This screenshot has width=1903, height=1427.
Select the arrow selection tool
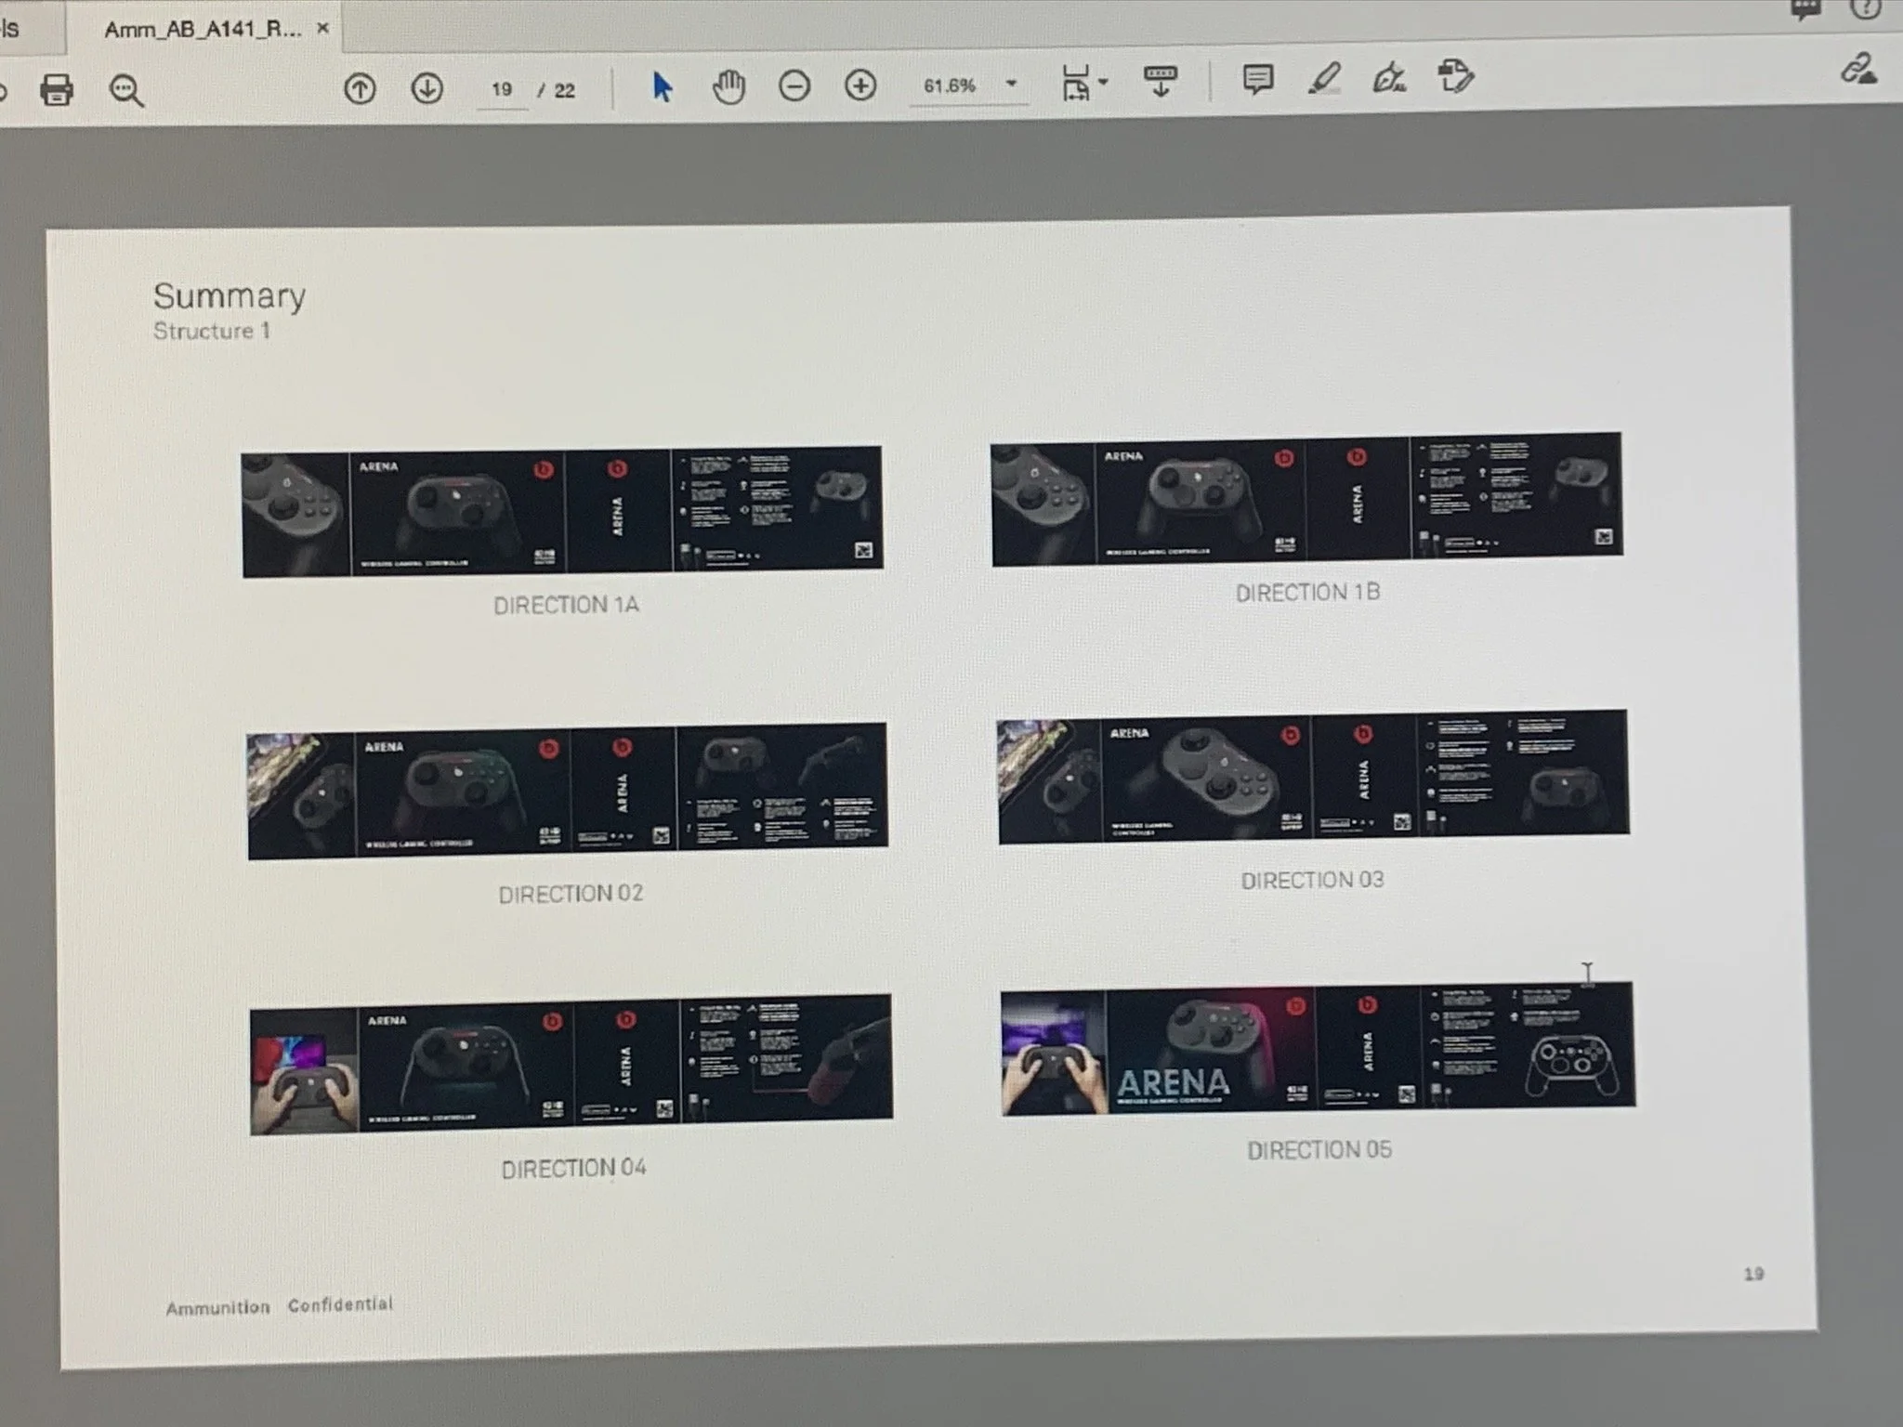pyautogui.click(x=662, y=87)
